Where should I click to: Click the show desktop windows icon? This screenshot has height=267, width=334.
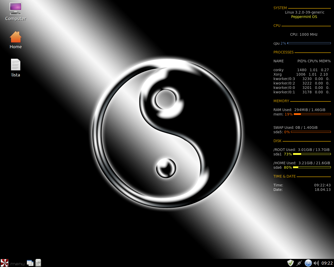click(30, 263)
